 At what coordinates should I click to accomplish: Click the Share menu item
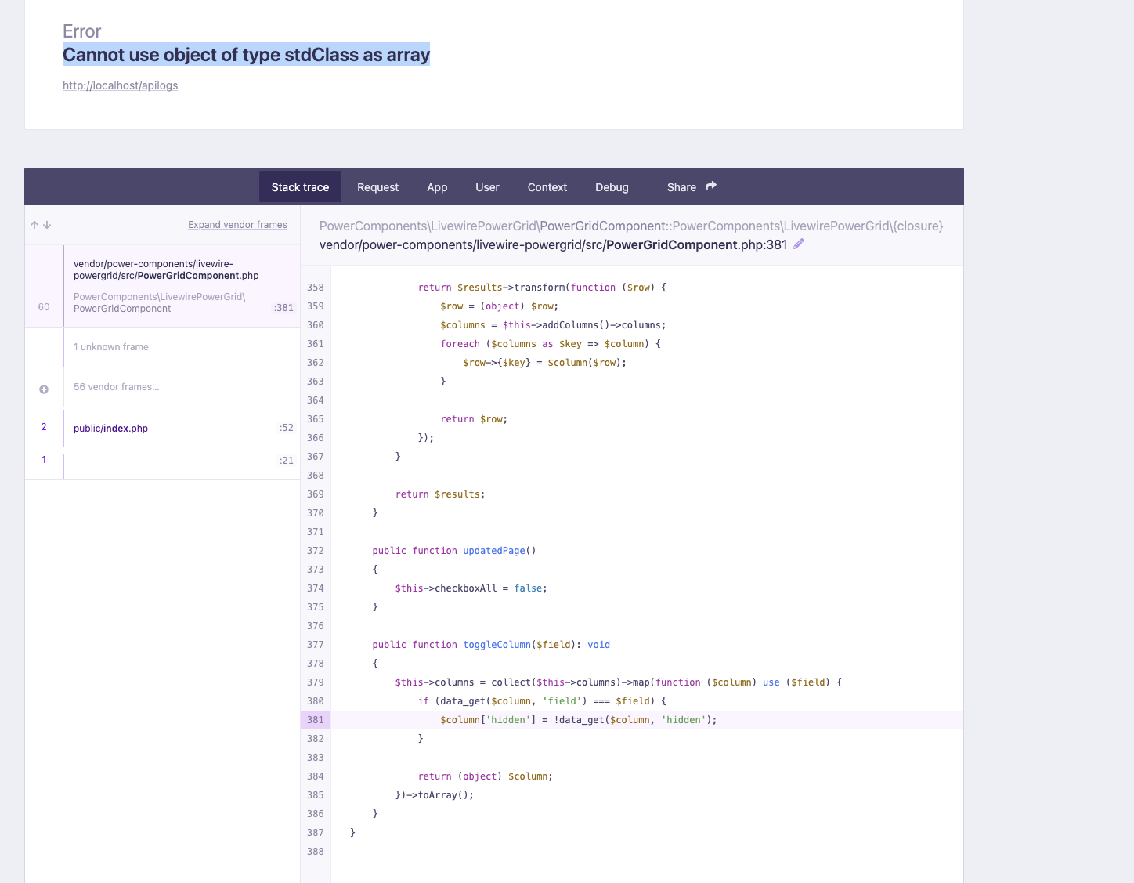point(680,187)
